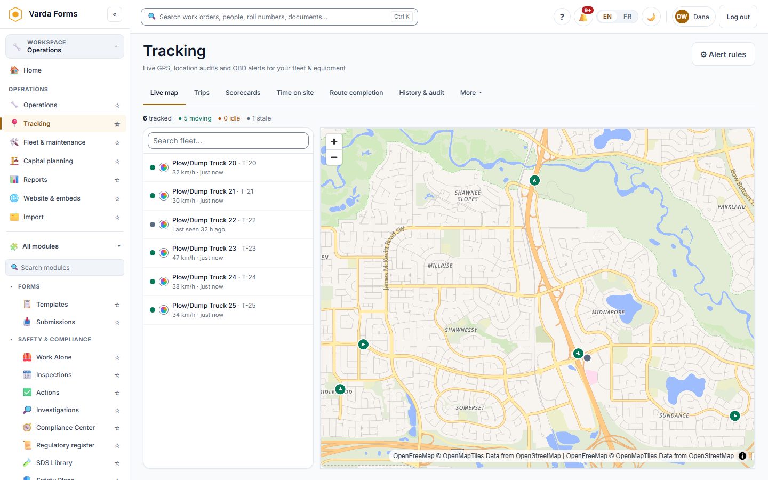Open Inspections module icon

tap(27, 375)
